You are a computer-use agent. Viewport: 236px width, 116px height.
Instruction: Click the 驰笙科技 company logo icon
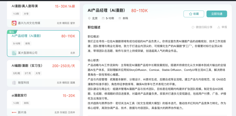click(x=14, y=83)
